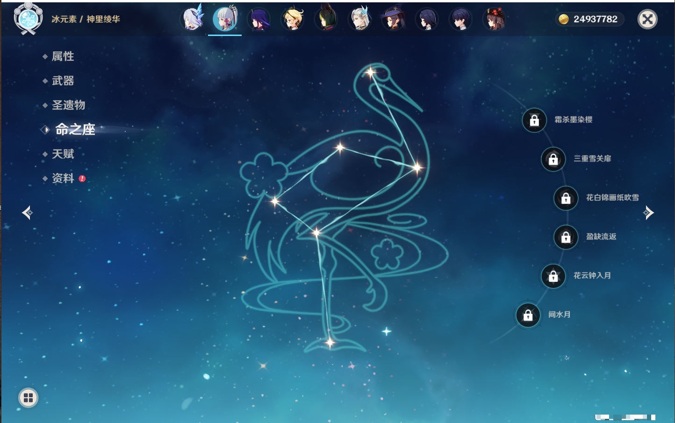Click the lock icon beside 霜杀墨染樱
The height and width of the screenshot is (423, 675).
click(534, 121)
